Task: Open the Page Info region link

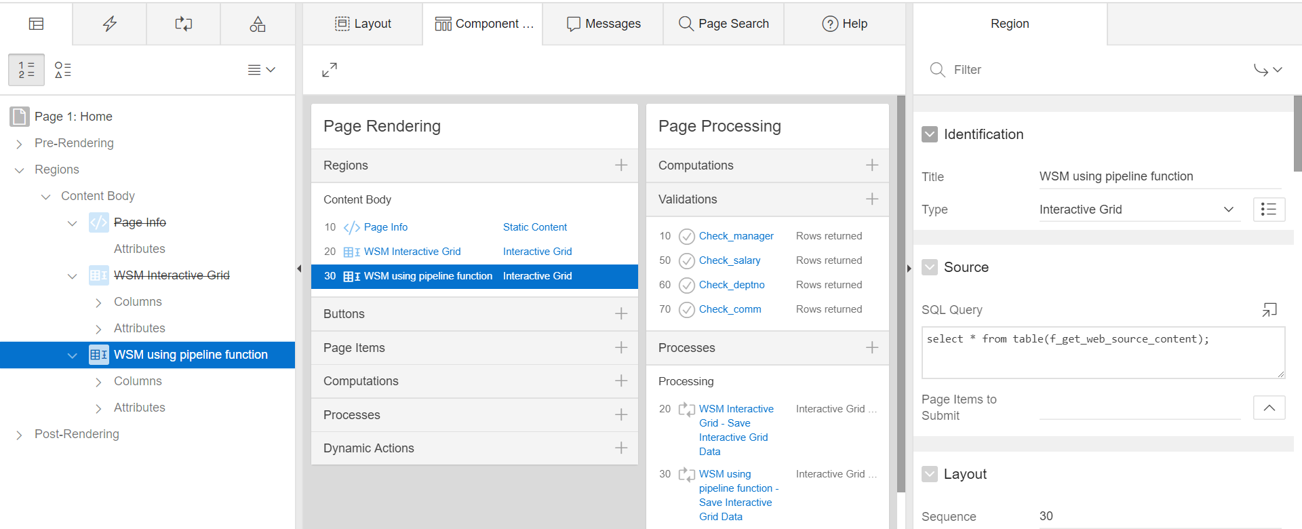Action: (385, 227)
